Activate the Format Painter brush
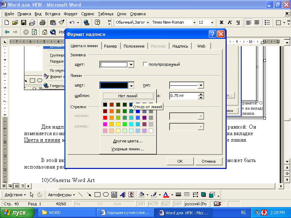291x218 pixels. (61, 23)
